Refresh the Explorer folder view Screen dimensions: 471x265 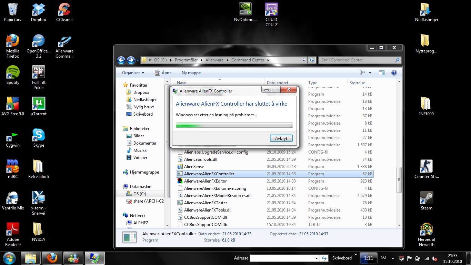[312, 60]
